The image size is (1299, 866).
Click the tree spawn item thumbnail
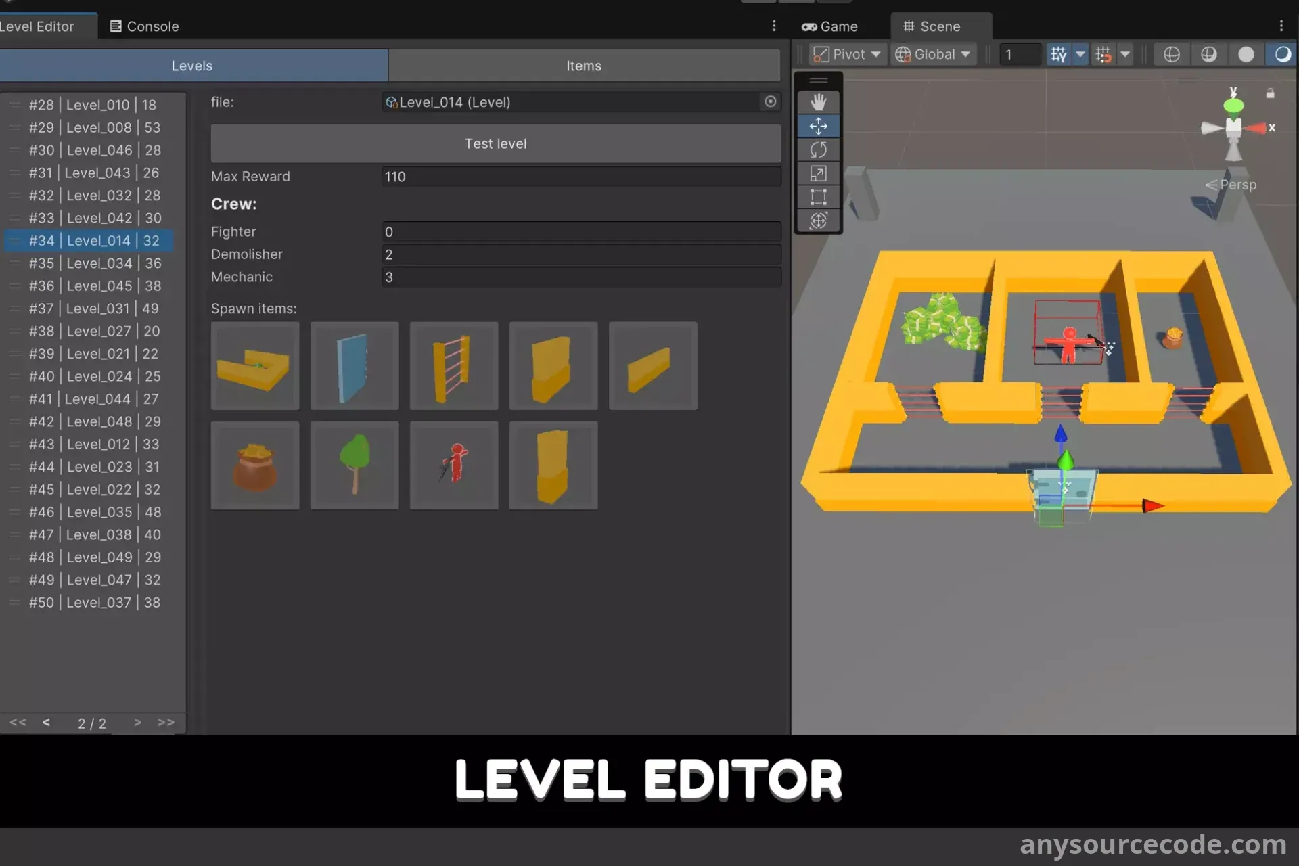click(x=355, y=465)
